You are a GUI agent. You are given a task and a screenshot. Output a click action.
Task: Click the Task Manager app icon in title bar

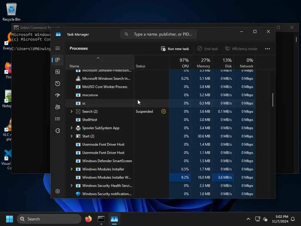pos(58,34)
